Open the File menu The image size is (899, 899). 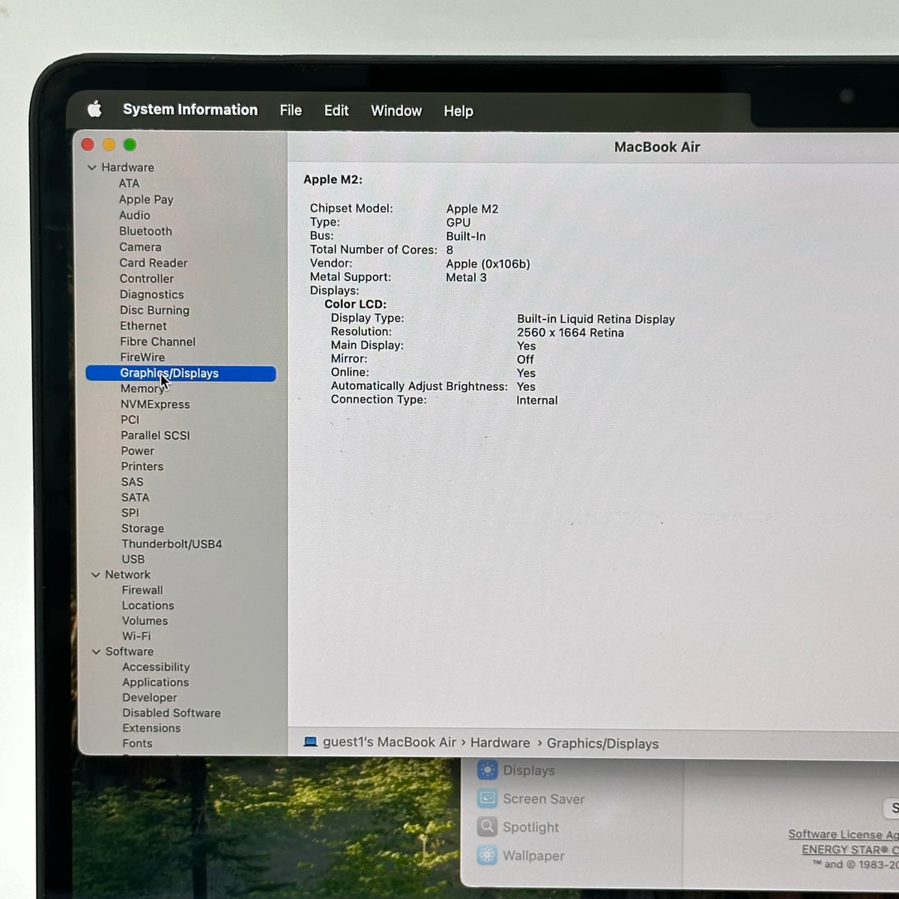[291, 110]
